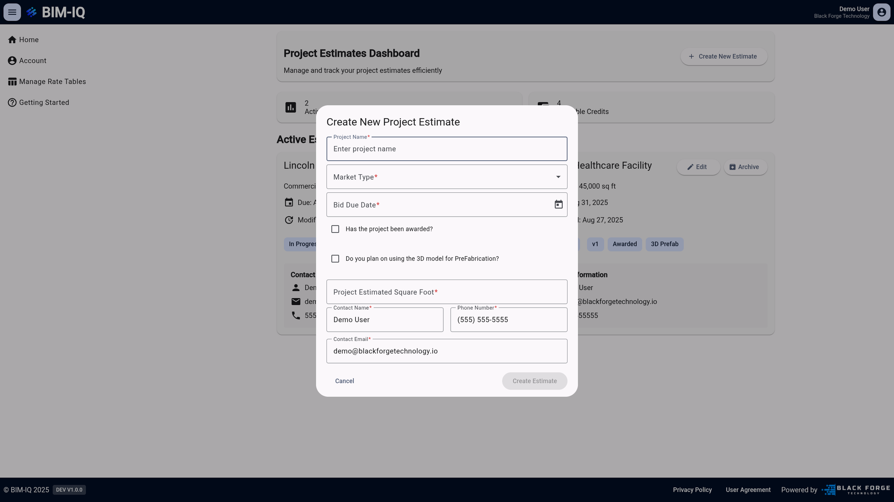Screen dimensions: 894x502
Task: Open the Privacy Policy link
Action: (x=692, y=490)
